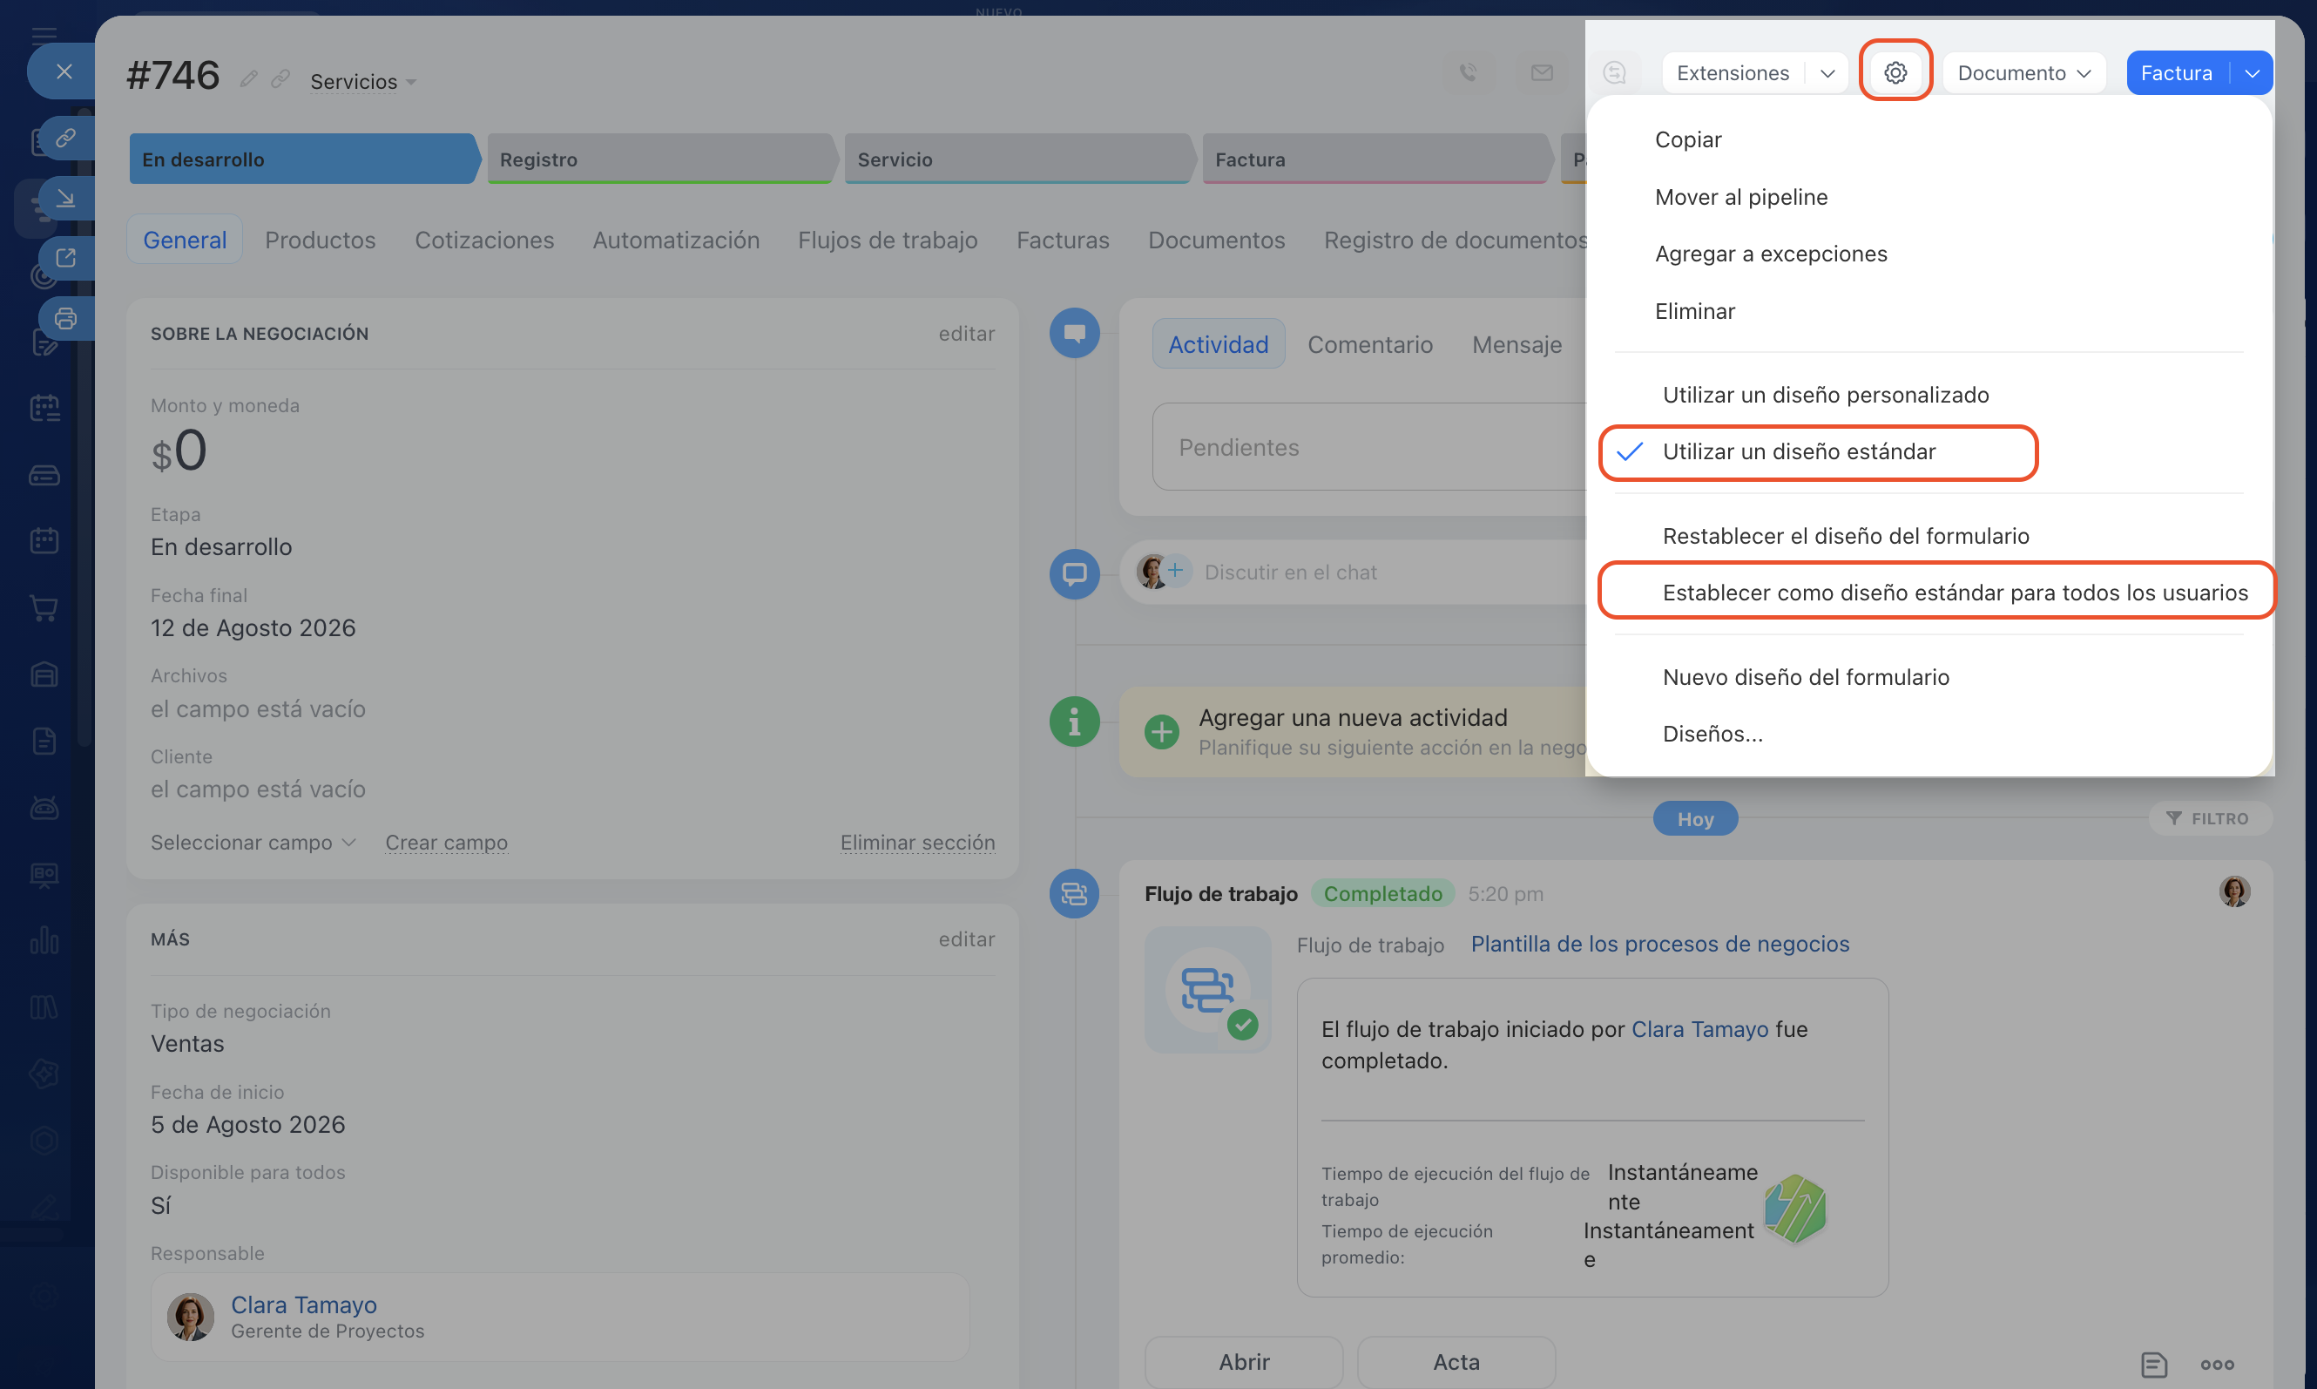
Task: Open the three-dots more options icon
Action: [x=2217, y=1364]
